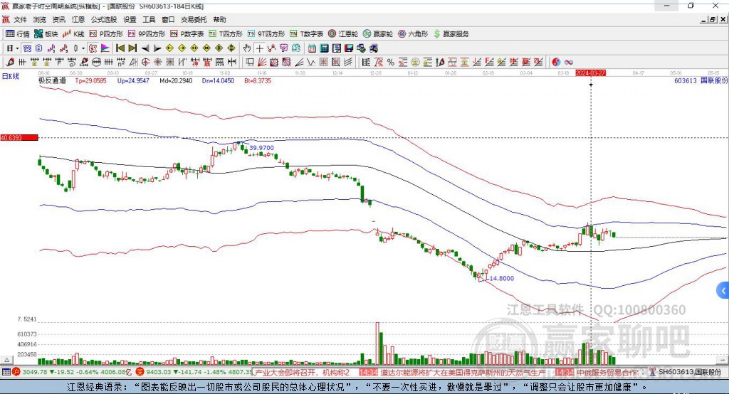Viewport: 729px width, 394px height.
Task: Expand the candlestick style dropdown arrow
Action: [x=83, y=48]
